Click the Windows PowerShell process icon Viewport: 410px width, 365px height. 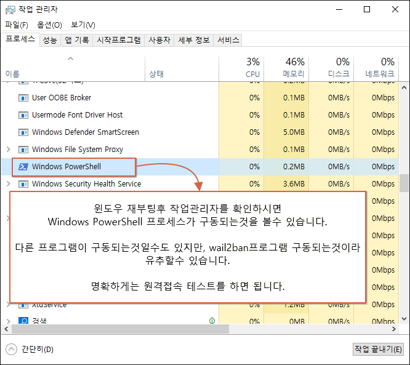click(x=23, y=167)
